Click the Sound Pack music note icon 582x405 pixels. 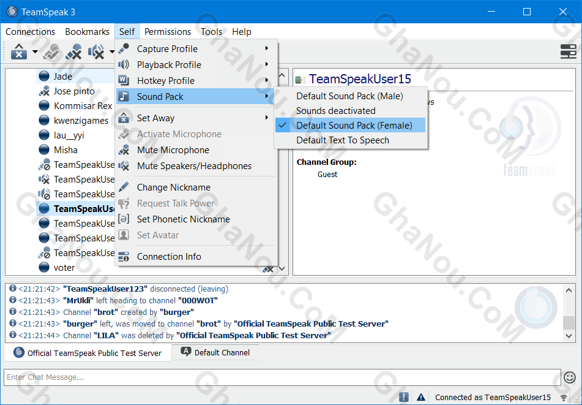(x=124, y=97)
